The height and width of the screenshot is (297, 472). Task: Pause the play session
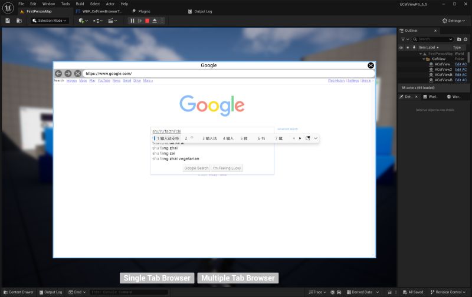132,21
